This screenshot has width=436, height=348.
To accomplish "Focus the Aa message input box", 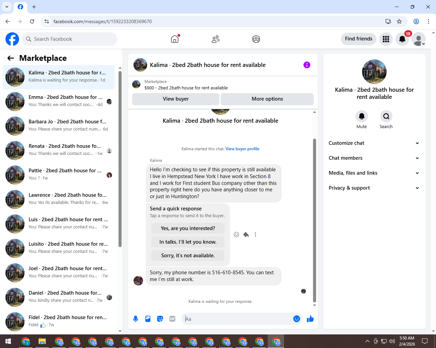I will tap(238, 319).
